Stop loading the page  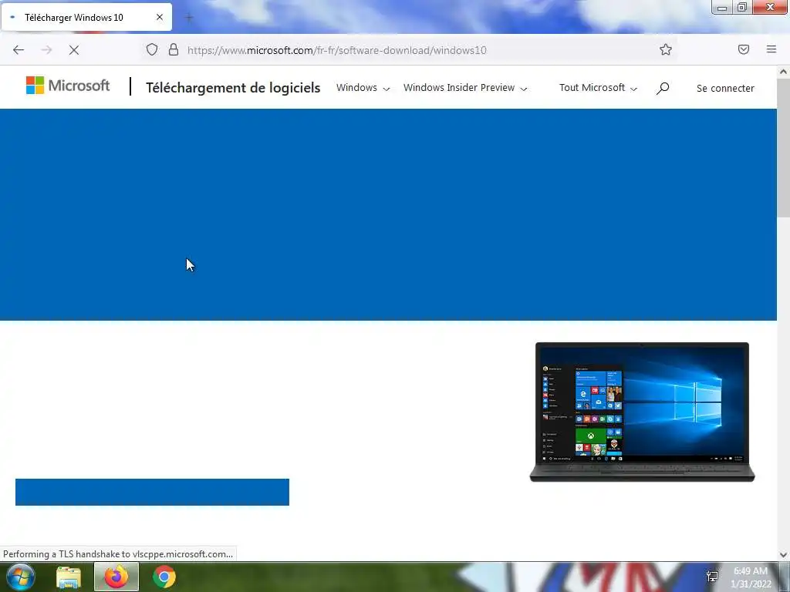[x=74, y=50]
